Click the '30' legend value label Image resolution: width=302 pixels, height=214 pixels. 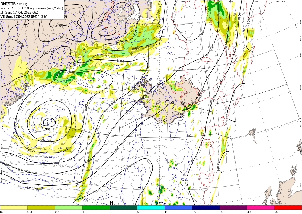(249, 212)
